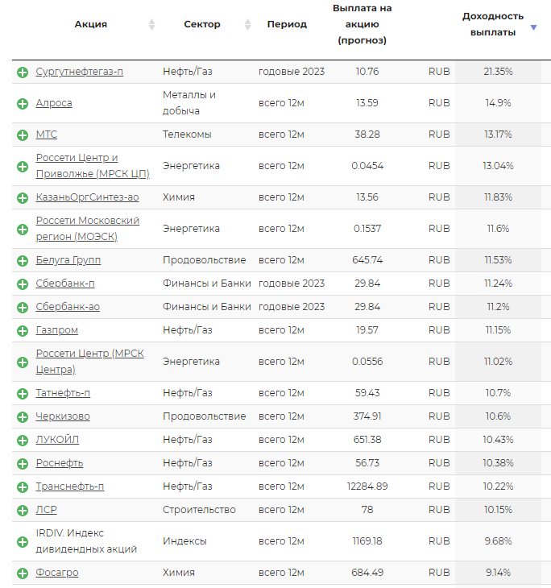The width and height of the screenshot is (551, 588).
Task: Open the Алроса stock page
Action: [54, 103]
